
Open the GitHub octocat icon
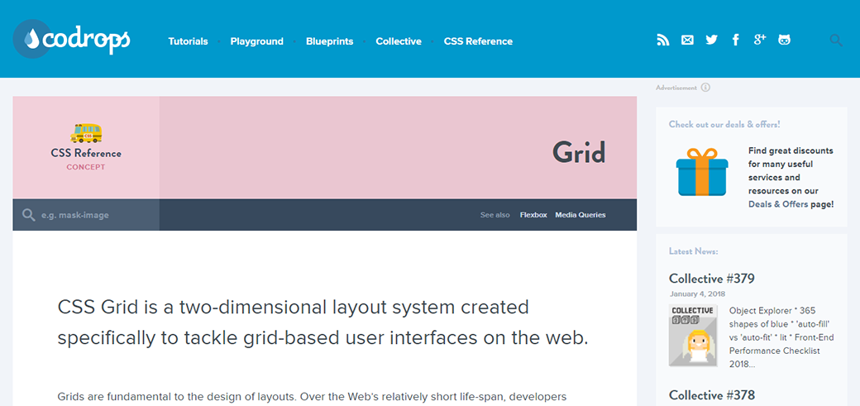(x=784, y=40)
